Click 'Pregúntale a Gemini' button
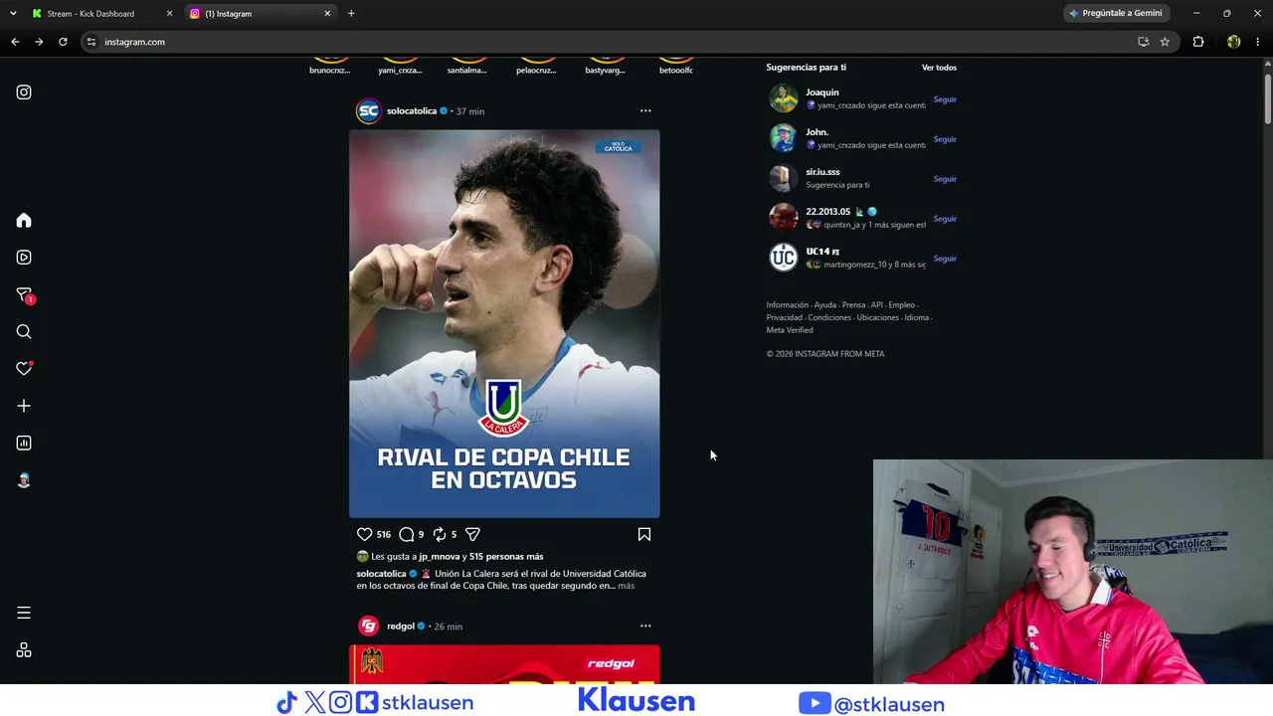 pyautogui.click(x=1116, y=13)
